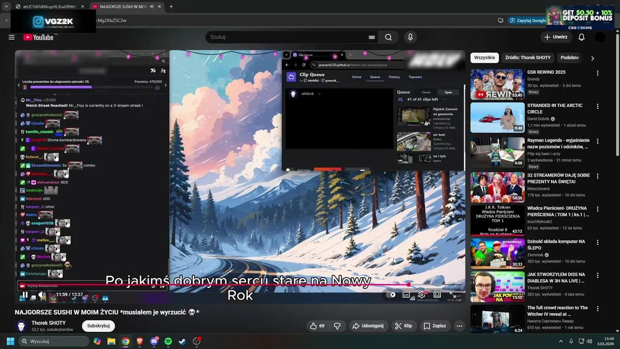Open The Witcher IV crowd reaction video
Viewport: 620px width, 349px height.
point(558,311)
